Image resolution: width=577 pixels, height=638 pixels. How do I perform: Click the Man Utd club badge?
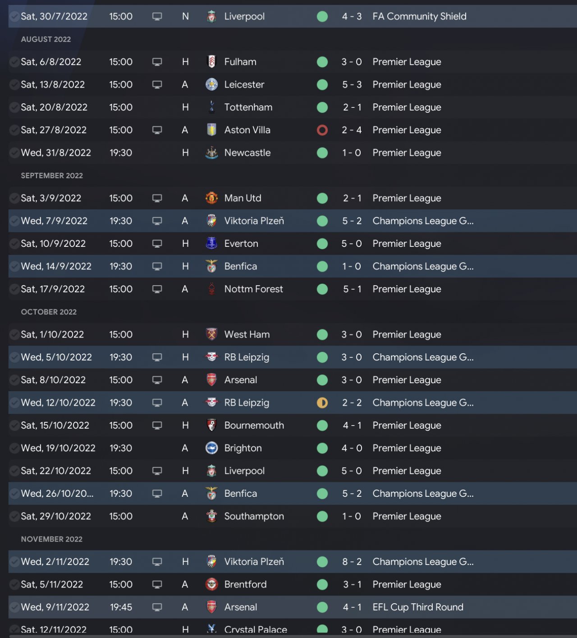point(211,198)
